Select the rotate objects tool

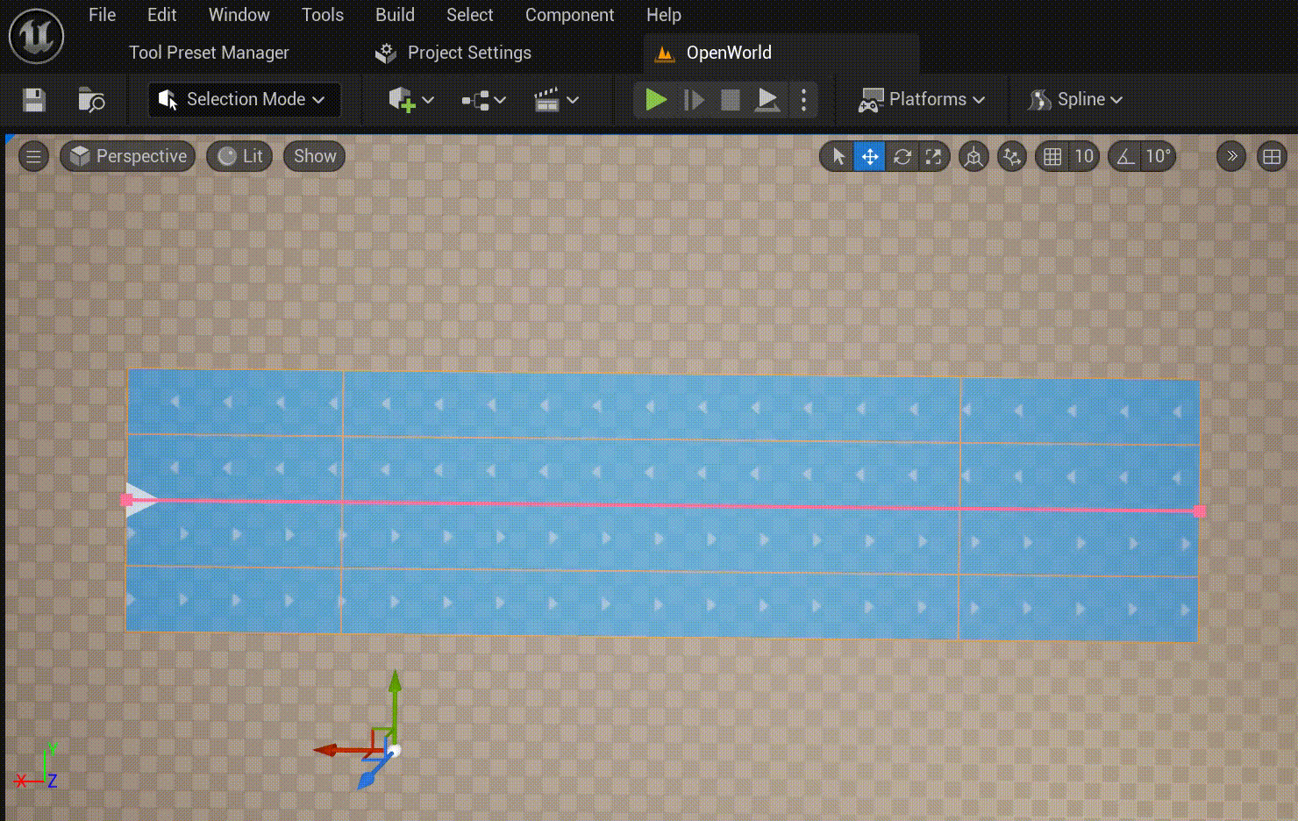pyautogui.click(x=902, y=156)
